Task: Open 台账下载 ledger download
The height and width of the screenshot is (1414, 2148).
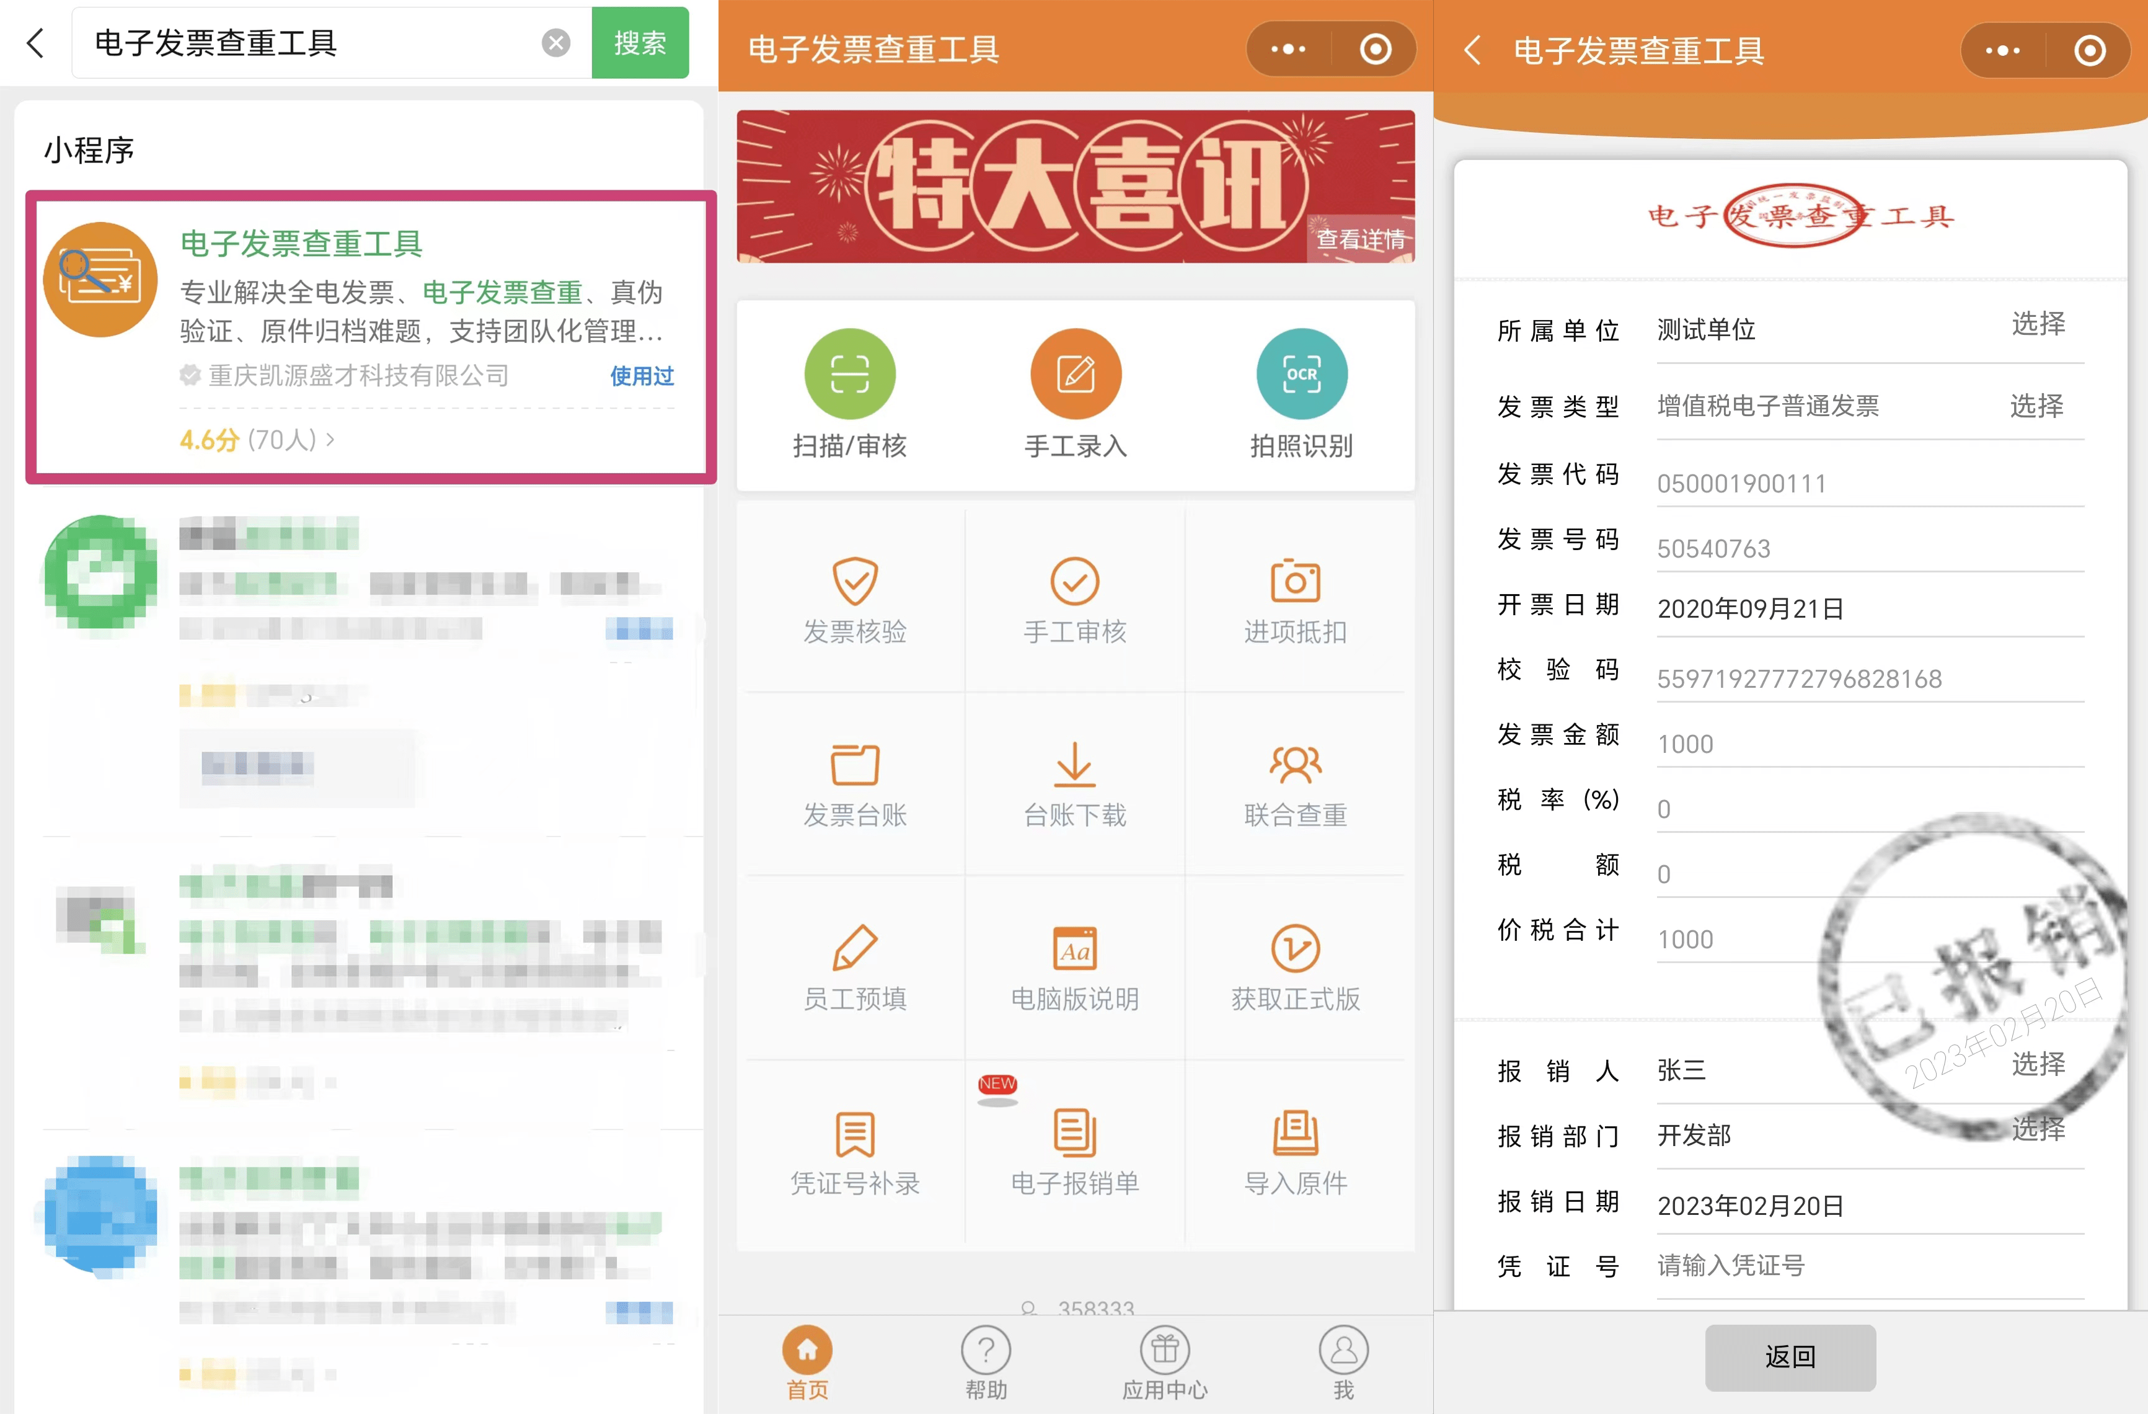Action: coord(1075,785)
